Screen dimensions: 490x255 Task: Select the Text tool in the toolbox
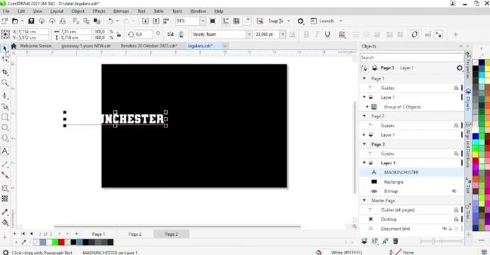tap(5, 152)
